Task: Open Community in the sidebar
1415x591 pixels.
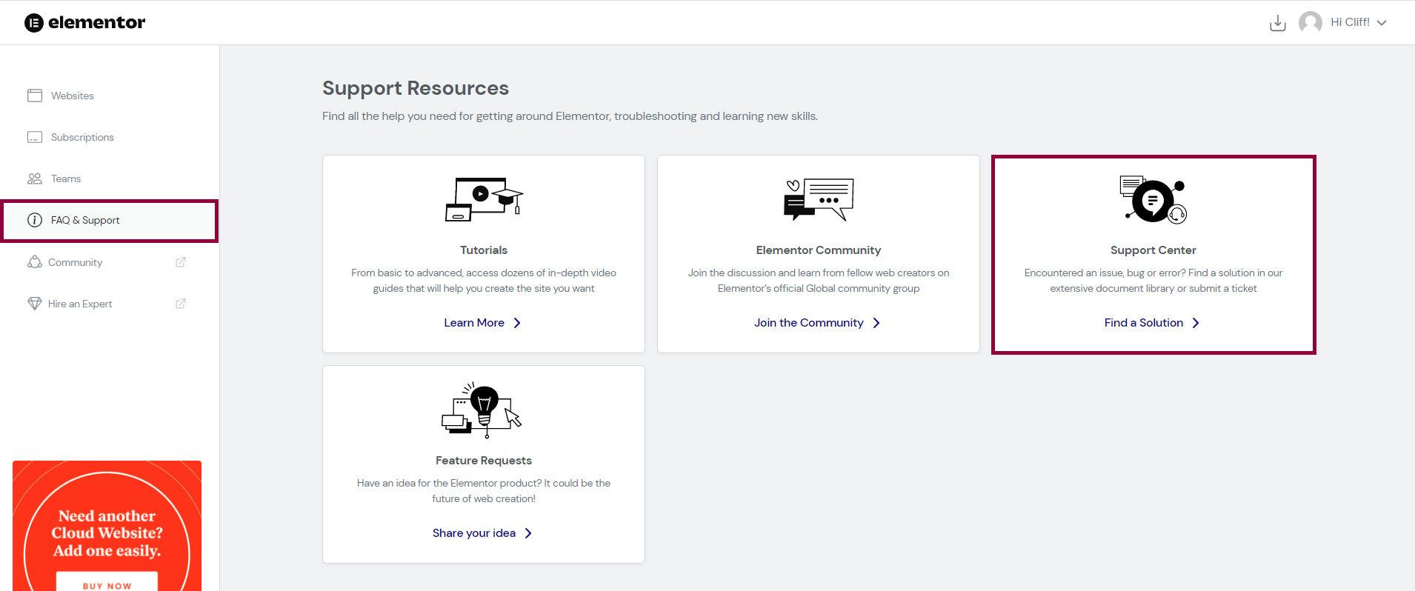Action: tap(75, 262)
